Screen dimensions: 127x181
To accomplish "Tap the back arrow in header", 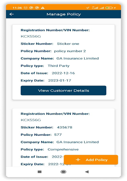I will [12, 14].
